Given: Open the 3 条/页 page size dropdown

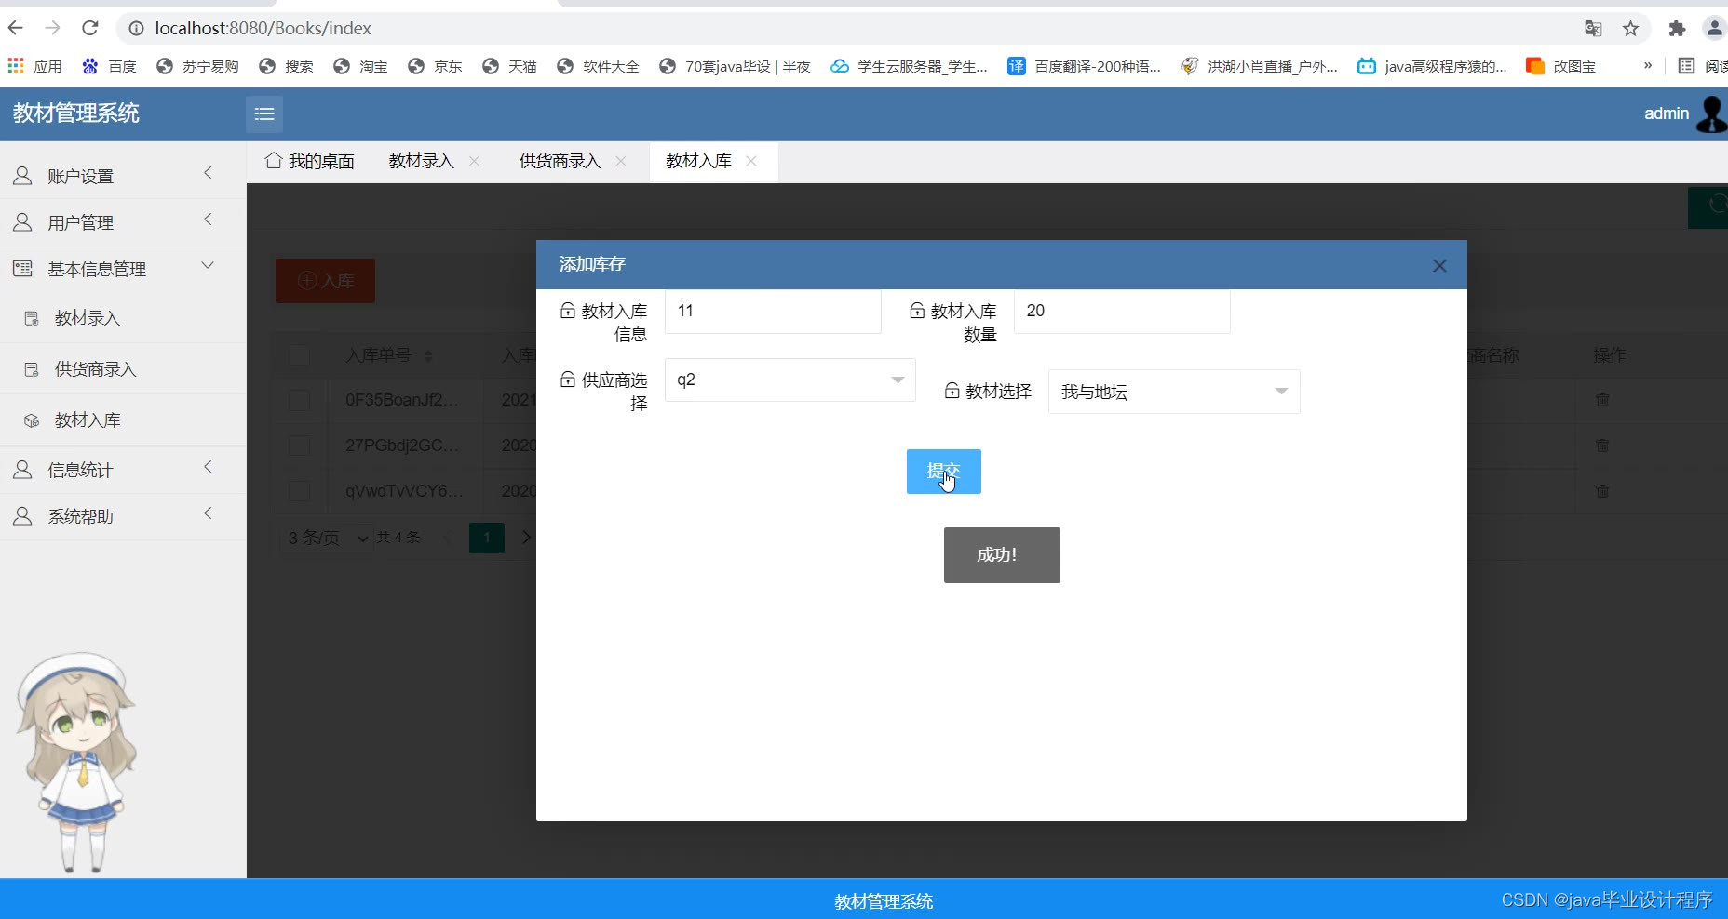Looking at the screenshot, I should [325, 538].
